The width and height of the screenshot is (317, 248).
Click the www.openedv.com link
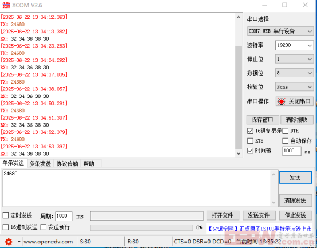(x=48, y=242)
